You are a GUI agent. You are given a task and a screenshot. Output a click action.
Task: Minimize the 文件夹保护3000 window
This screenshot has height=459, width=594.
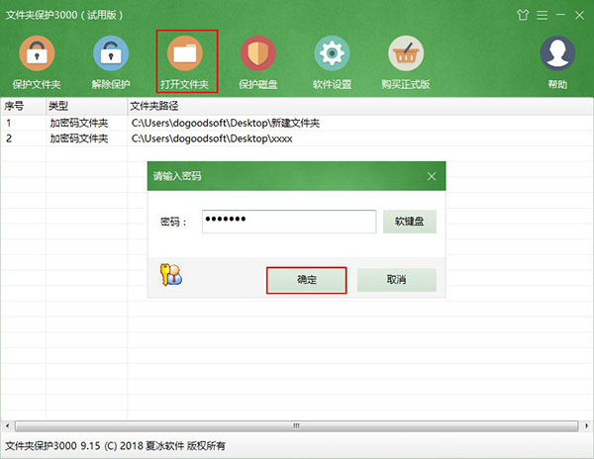[561, 15]
